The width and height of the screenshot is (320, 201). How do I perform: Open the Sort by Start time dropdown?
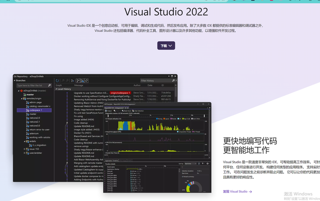(x=190, y=164)
